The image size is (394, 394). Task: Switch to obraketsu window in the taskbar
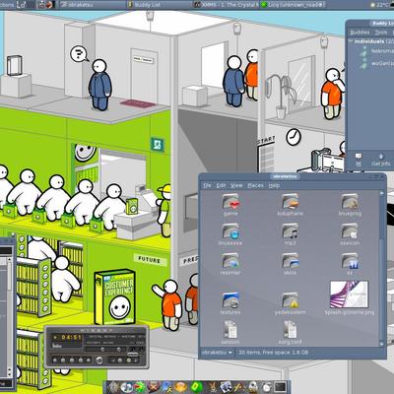coord(92,5)
